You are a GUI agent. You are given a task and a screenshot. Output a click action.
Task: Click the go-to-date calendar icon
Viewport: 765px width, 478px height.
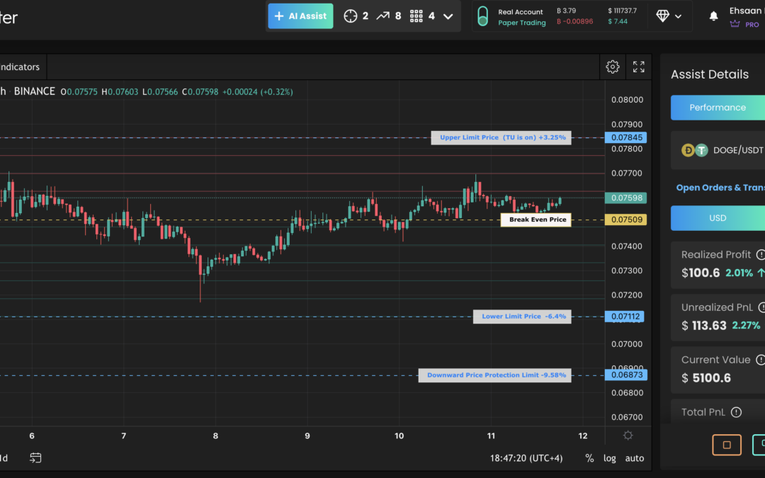pyautogui.click(x=36, y=458)
